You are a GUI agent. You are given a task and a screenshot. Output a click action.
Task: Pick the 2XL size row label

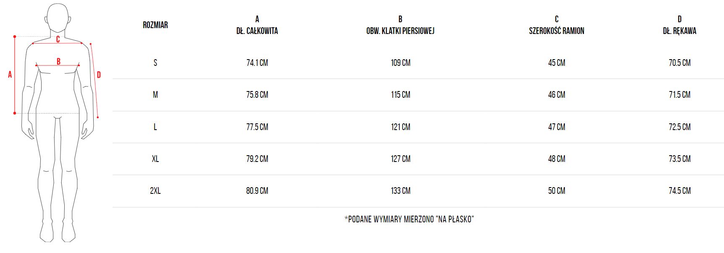point(155,191)
